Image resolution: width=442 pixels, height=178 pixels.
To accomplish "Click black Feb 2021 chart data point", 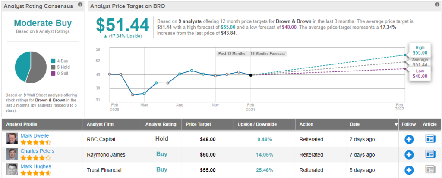I will pos(251,75).
